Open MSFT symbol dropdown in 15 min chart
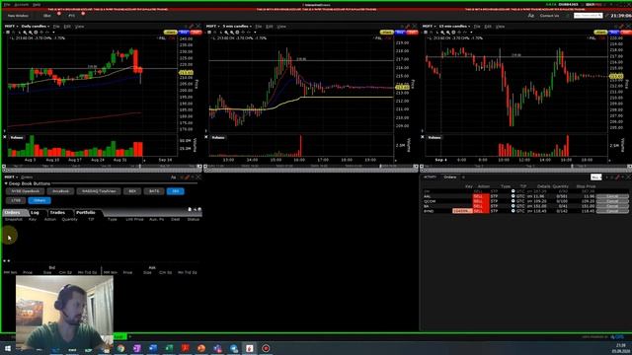Image resolution: width=632 pixels, height=355 pixels. pyautogui.click(x=430, y=27)
